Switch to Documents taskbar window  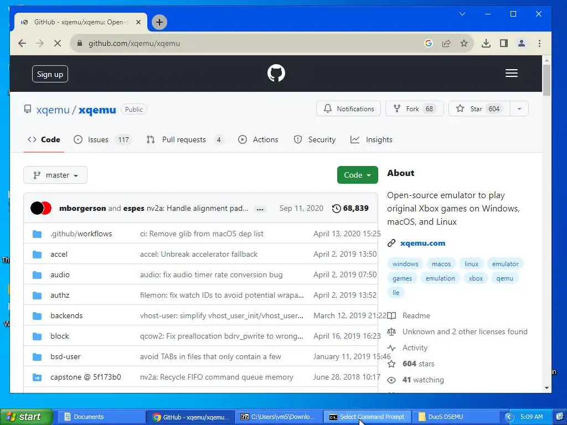[101, 417]
